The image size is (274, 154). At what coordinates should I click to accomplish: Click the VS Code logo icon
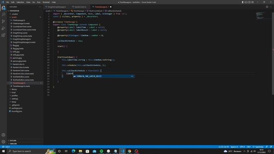(x=3, y=2)
